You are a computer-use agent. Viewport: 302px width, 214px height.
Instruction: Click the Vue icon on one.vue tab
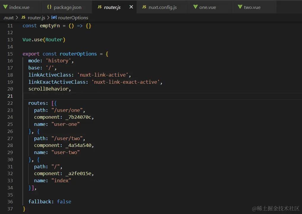click(196, 7)
